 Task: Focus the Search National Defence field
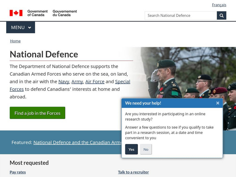(x=181, y=15)
